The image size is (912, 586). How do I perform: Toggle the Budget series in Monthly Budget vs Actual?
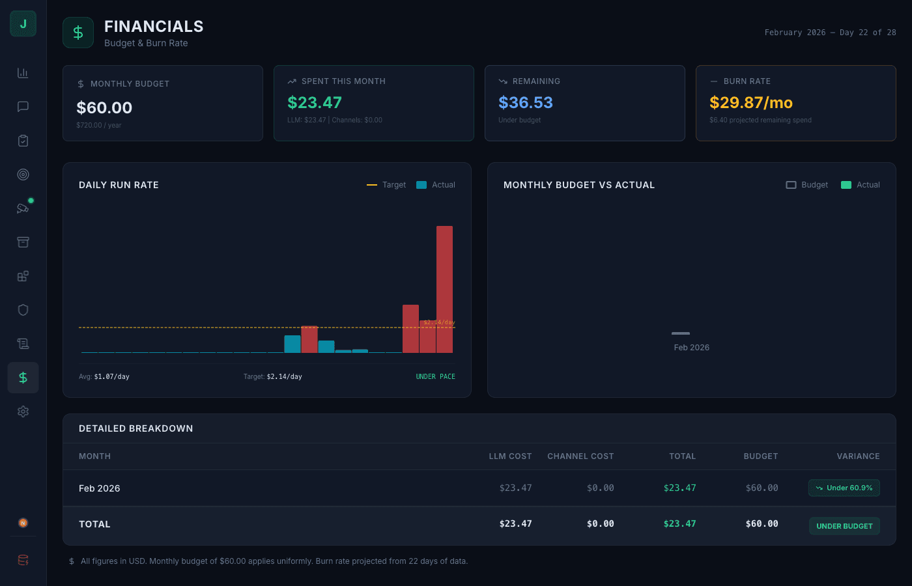pyautogui.click(x=806, y=184)
